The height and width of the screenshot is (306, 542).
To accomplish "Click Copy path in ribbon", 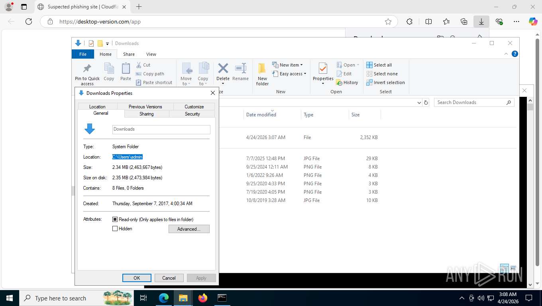I will [x=150, y=74].
